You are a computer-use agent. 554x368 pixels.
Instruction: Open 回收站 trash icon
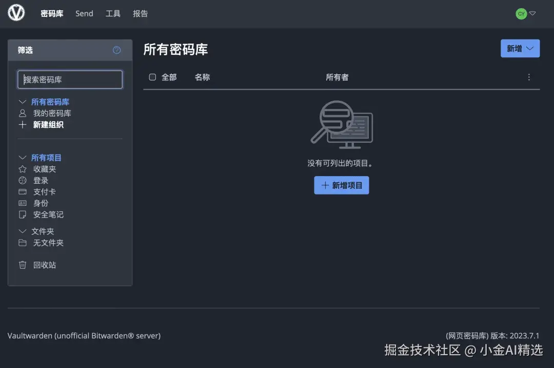23,265
